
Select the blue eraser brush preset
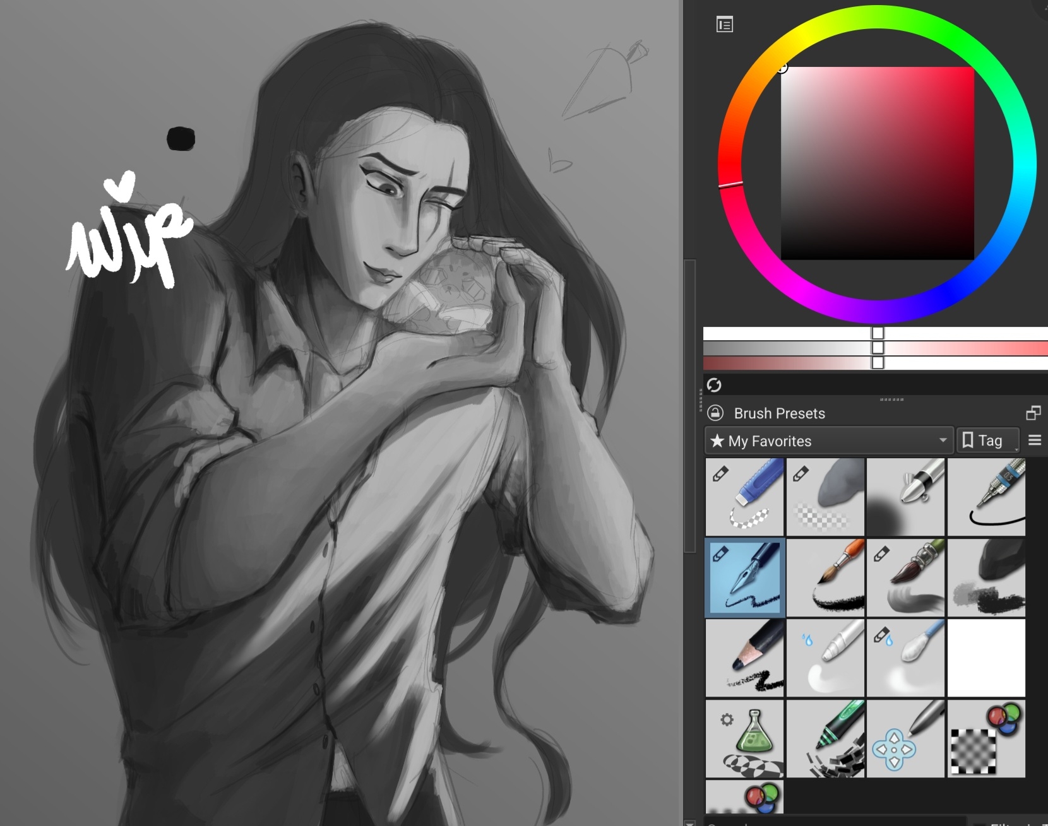click(x=745, y=497)
